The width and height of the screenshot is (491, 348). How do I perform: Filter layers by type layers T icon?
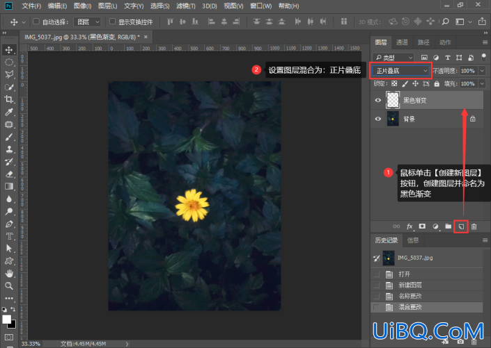[x=448, y=58]
